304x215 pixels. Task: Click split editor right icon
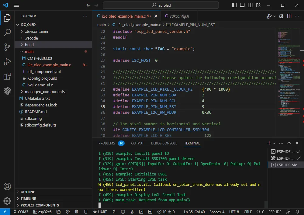point(289,16)
